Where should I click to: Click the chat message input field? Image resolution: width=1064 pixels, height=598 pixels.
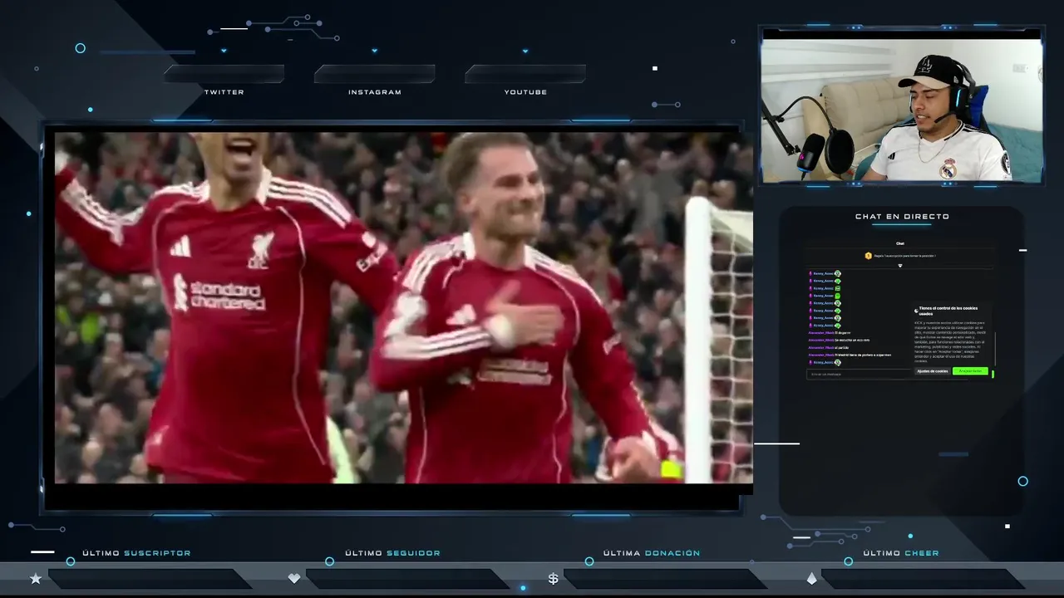click(859, 375)
